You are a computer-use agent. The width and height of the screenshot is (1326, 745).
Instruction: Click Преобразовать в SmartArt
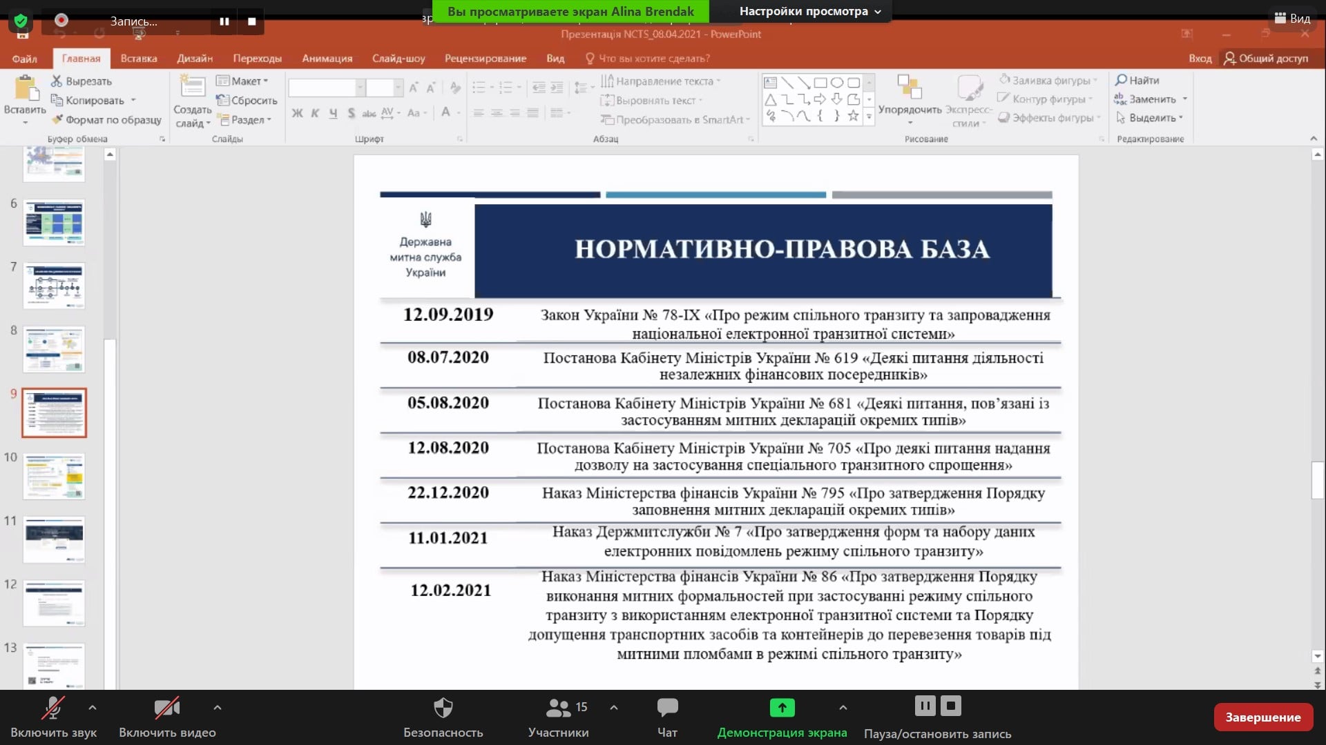(x=675, y=119)
